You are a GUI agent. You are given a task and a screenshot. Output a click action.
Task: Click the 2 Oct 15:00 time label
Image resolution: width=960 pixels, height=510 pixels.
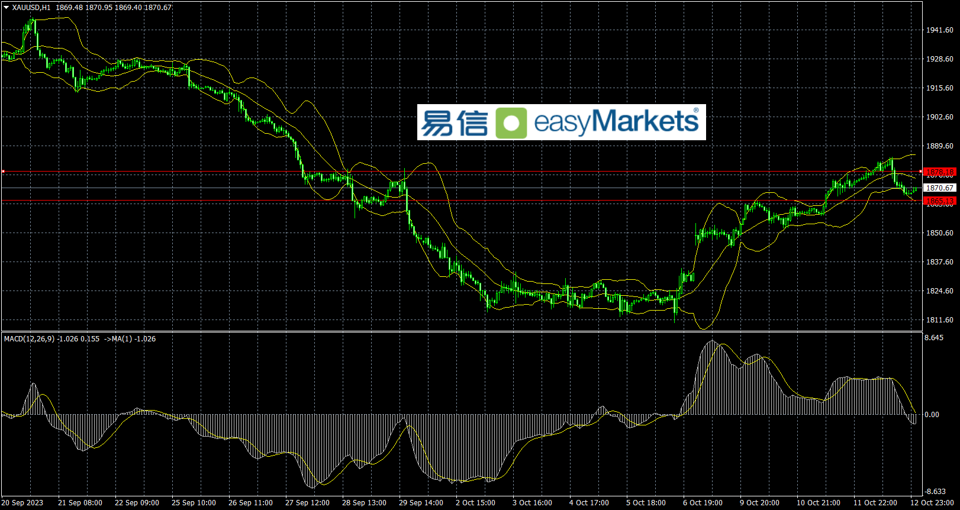[475, 503]
